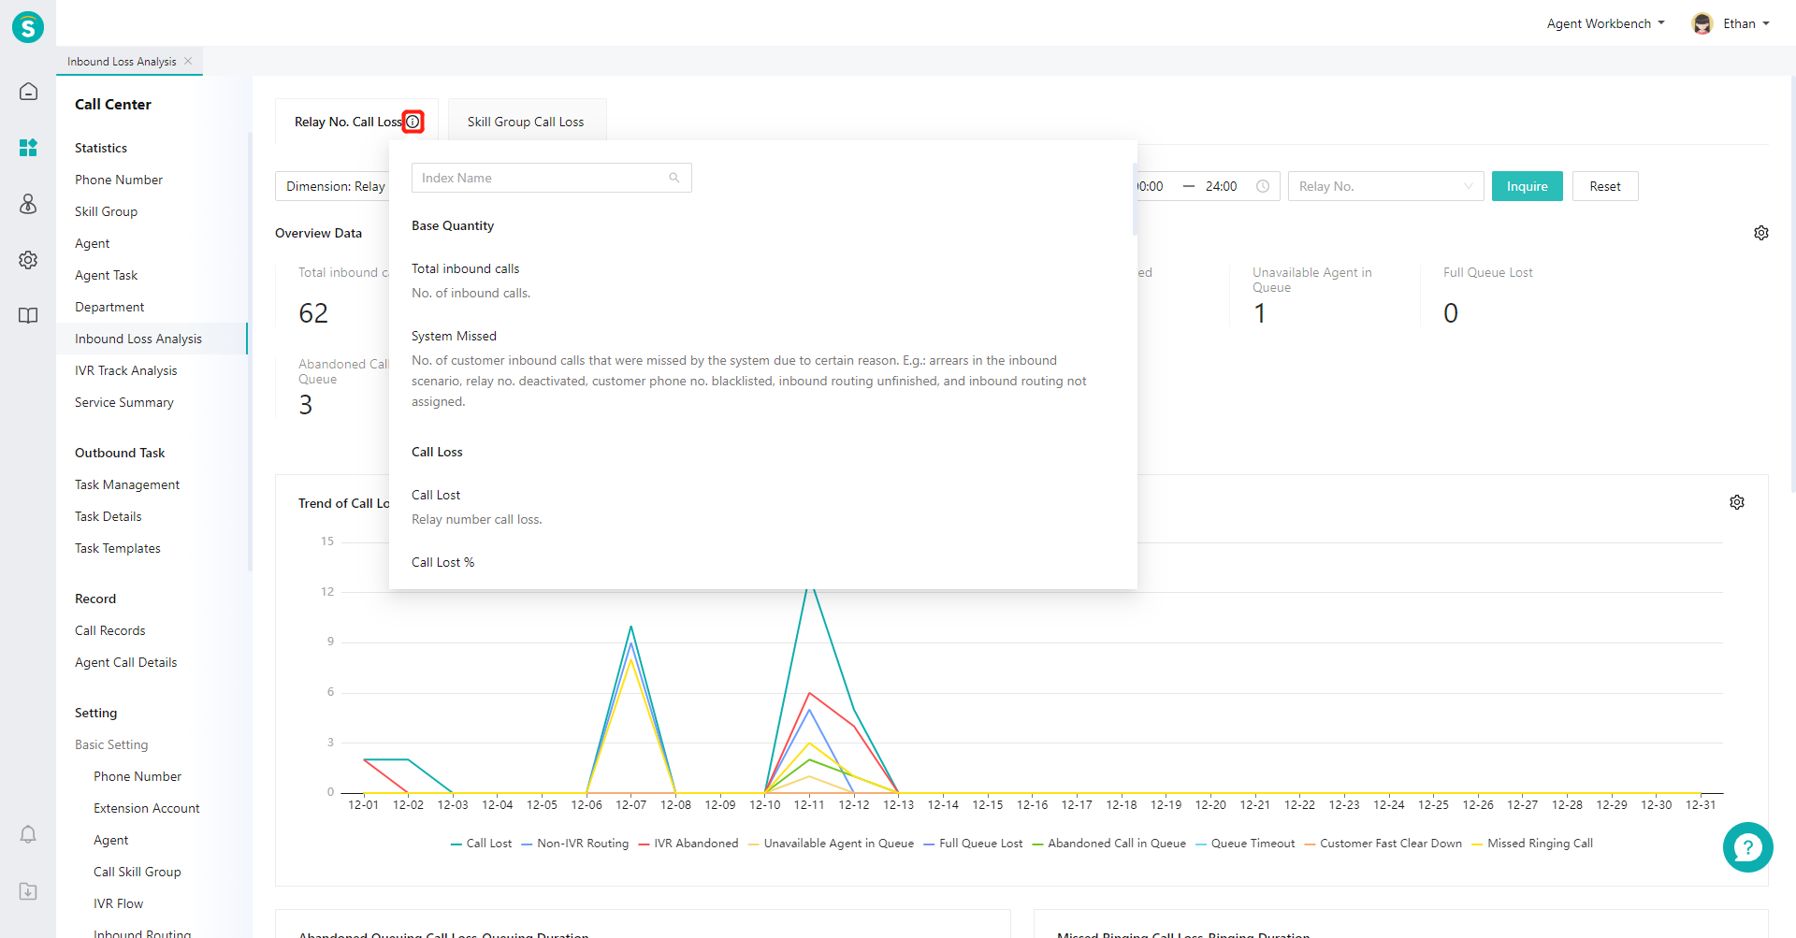The width and height of the screenshot is (1796, 938).
Task: Click the clock icon in time range field
Action: (x=1263, y=186)
